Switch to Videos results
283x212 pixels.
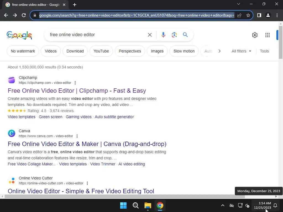(x=51, y=51)
